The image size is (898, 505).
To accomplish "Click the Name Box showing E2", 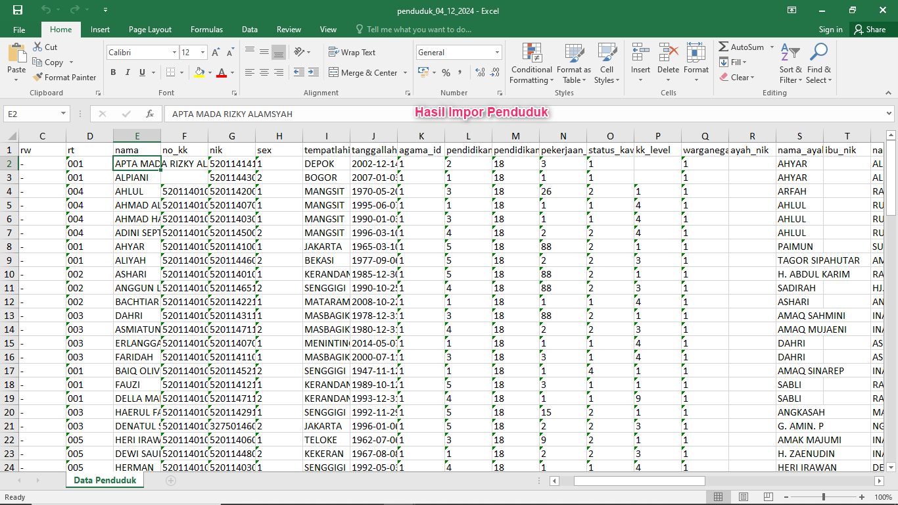I will coord(32,114).
